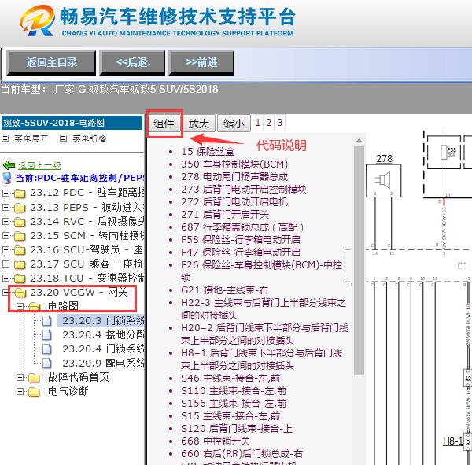Click the 故障代码首页 folder icon

coord(34,378)
